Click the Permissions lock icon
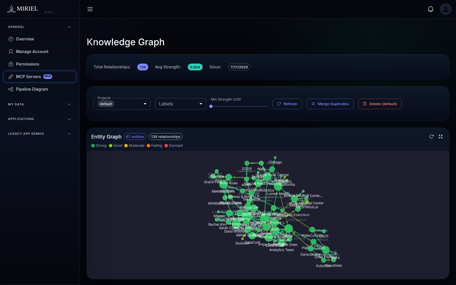The image size is (456, 285). 11,64
